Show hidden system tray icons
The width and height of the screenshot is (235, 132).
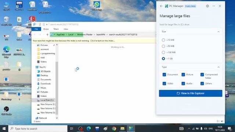189,129
